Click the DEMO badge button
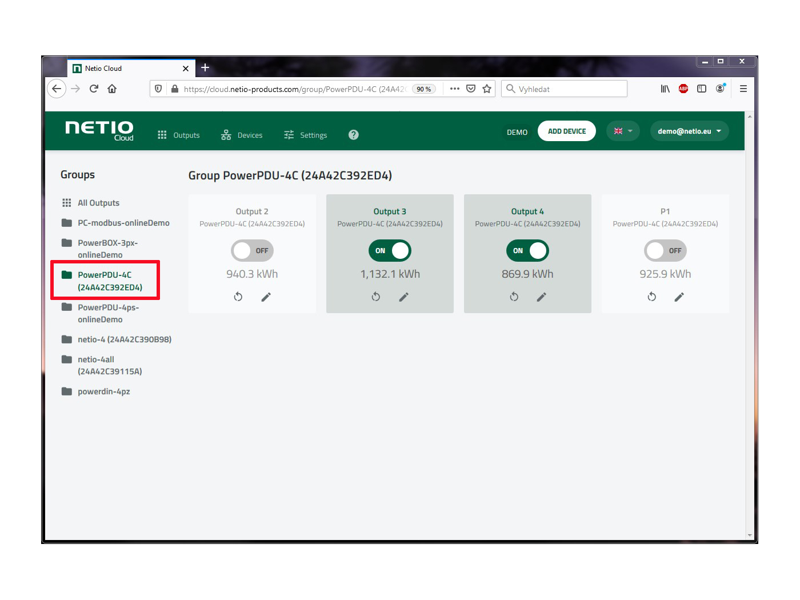The height and width of the screenshot is (600, 800). (517, 132)
